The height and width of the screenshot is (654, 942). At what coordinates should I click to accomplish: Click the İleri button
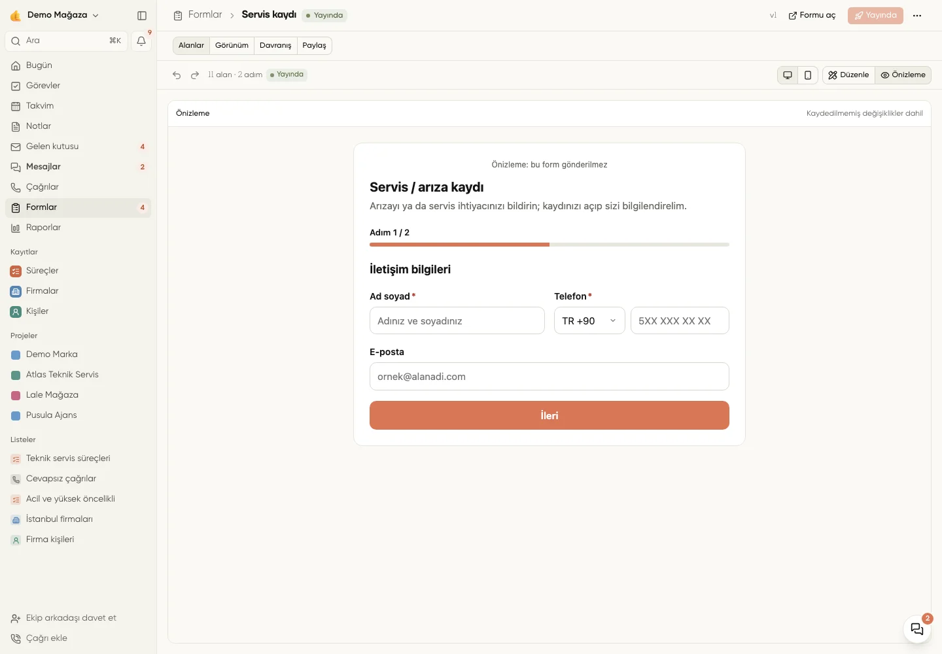pyautogui.click(x=549, y=415)
